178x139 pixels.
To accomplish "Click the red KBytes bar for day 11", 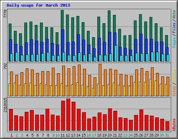I will click(x=63, y=116).
